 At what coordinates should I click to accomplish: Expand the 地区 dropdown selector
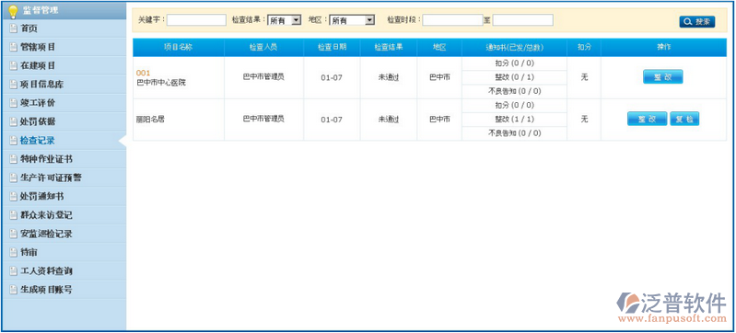tap(352, 20)
